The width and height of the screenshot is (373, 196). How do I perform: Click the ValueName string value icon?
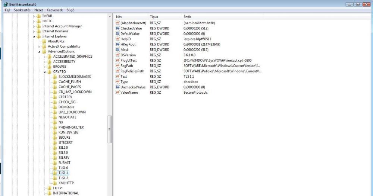[x=118, y=92]
